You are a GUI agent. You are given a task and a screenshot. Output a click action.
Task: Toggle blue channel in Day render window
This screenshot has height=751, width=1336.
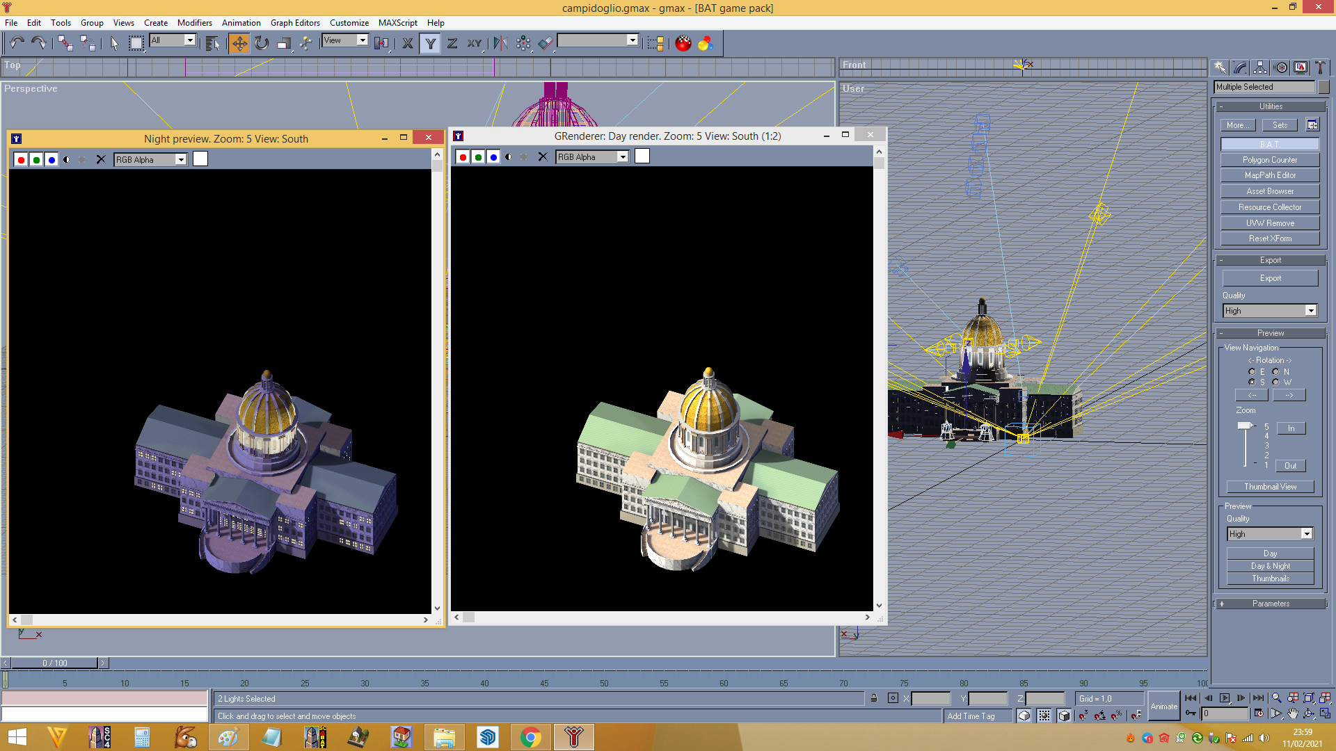pos(493,157)
